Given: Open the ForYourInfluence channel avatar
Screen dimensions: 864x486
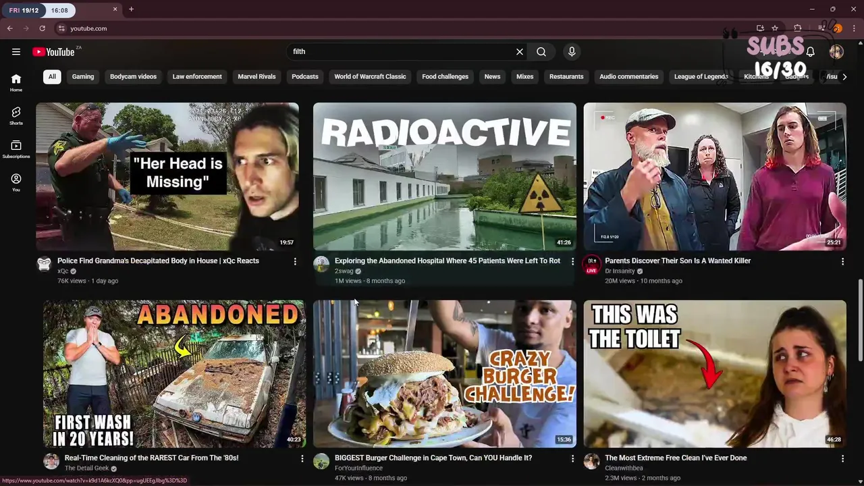Looking at the screenshot, I should coord(321,462).
